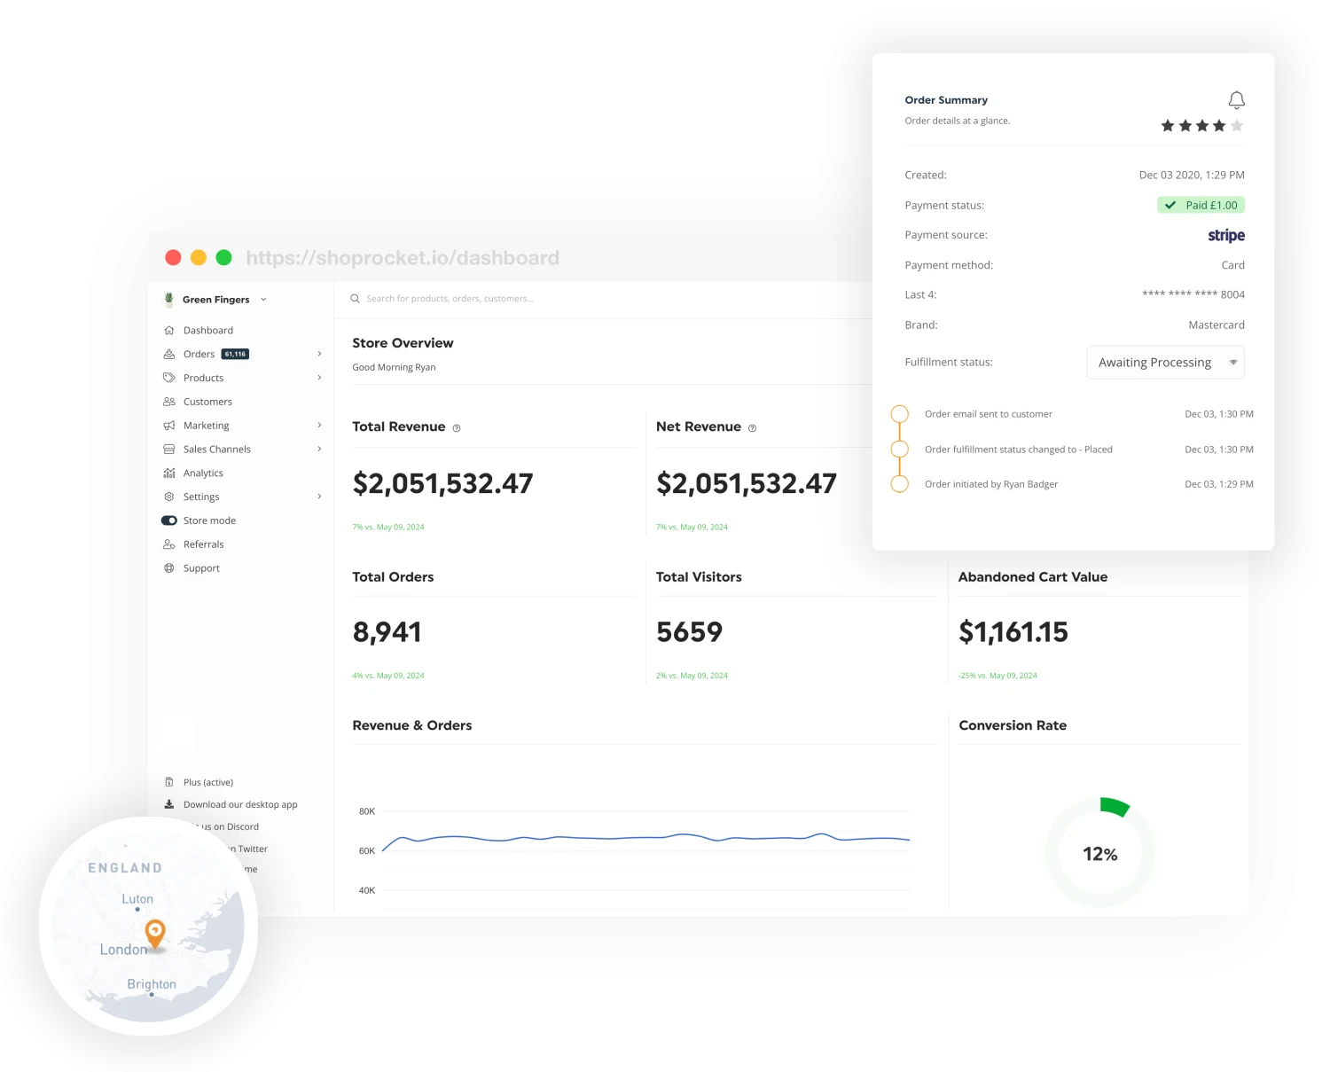Click the Total Revenue value $2,051,532.47
The image size is (1330, 1072).
click(x=442, y=483)
